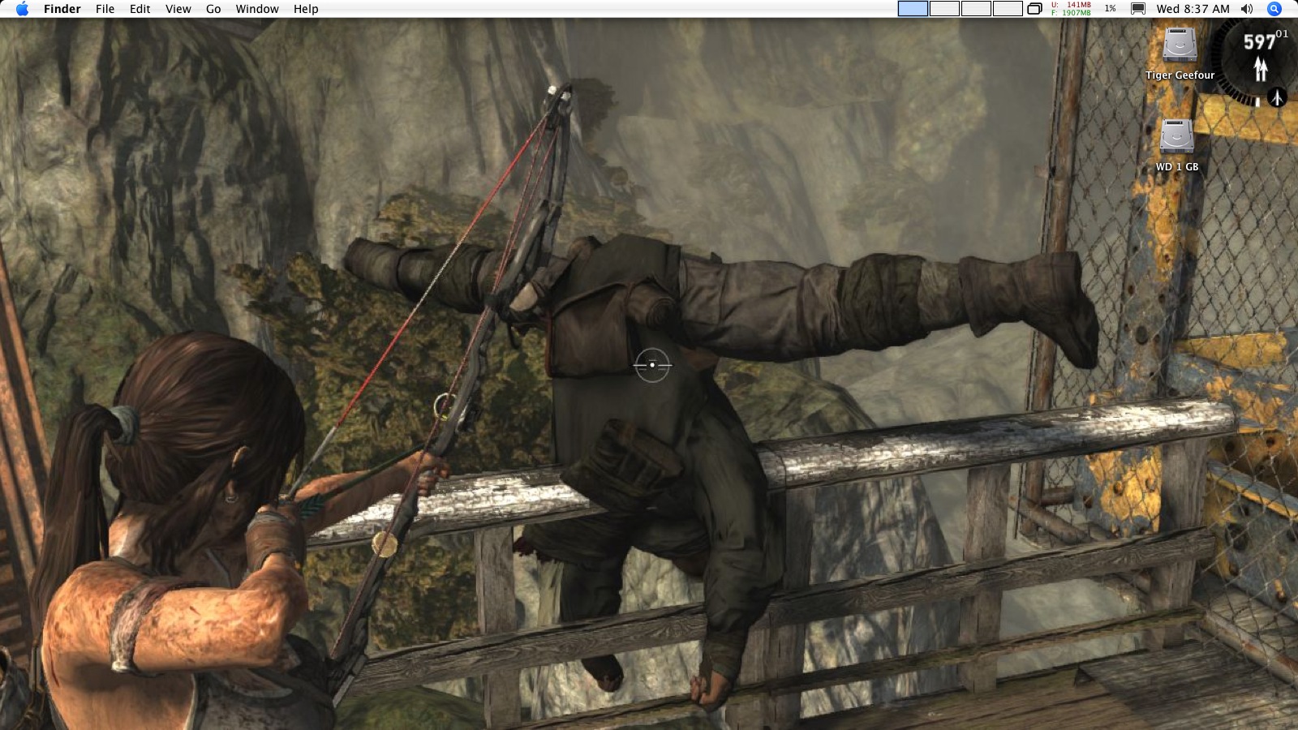The height and width of the screenshot is (730, 1298).
Task: Open the View menu
Action: coord(178,9)
